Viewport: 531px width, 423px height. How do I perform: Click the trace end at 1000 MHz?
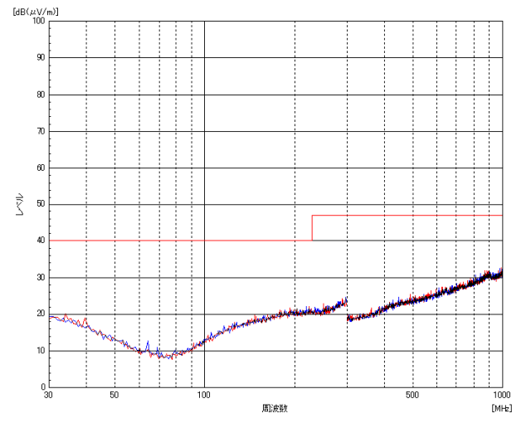(501, 272)
